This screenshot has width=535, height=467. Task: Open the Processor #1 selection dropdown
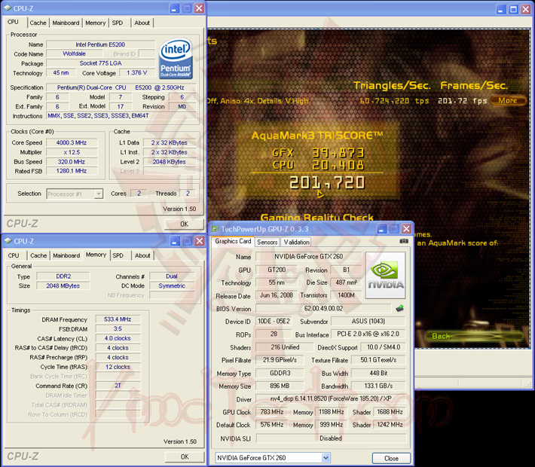[x=98, y=194]
